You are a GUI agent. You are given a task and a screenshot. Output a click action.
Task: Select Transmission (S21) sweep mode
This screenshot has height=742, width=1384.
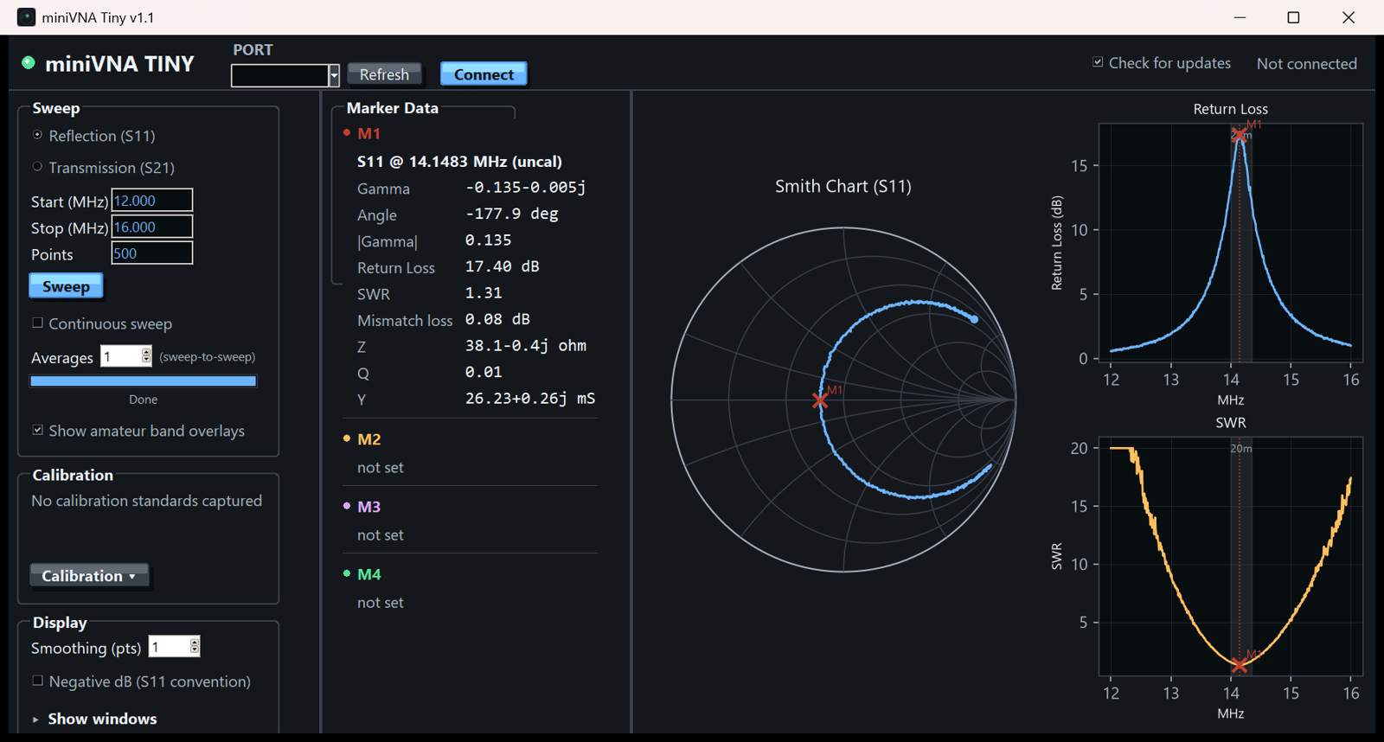pyautogui.click(x=38, y=167)
